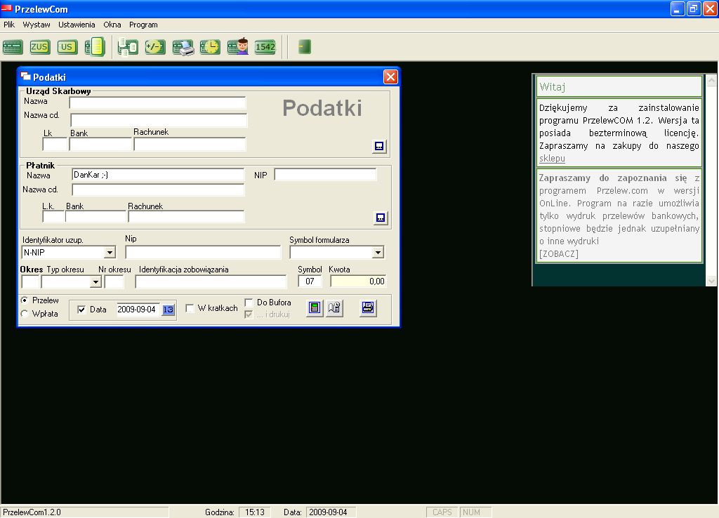Open the Program menu
This screenshot has width=719, height=518.
pos(143,25)
